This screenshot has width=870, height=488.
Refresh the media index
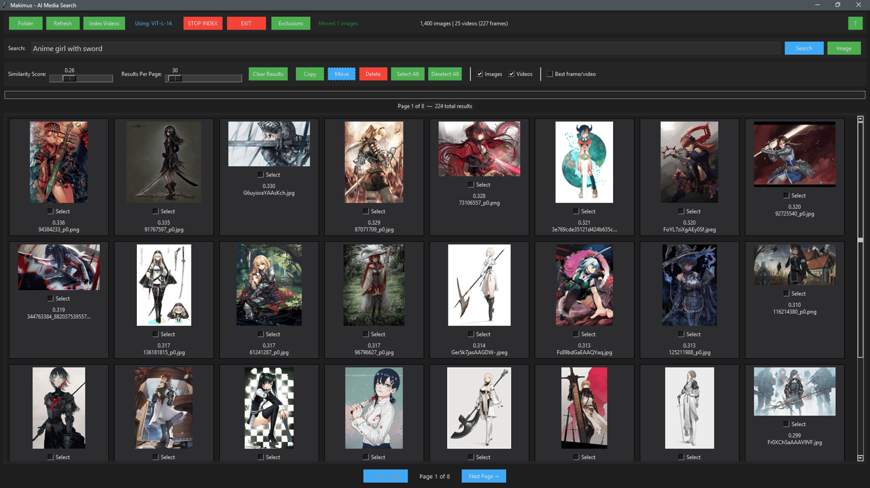point(63,23)
